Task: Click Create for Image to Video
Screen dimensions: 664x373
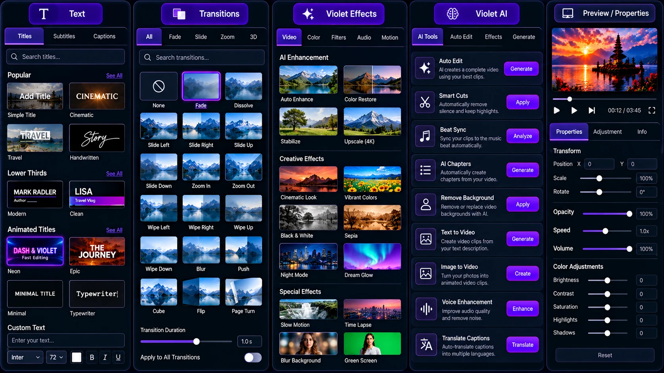Action: click(523, 274)
